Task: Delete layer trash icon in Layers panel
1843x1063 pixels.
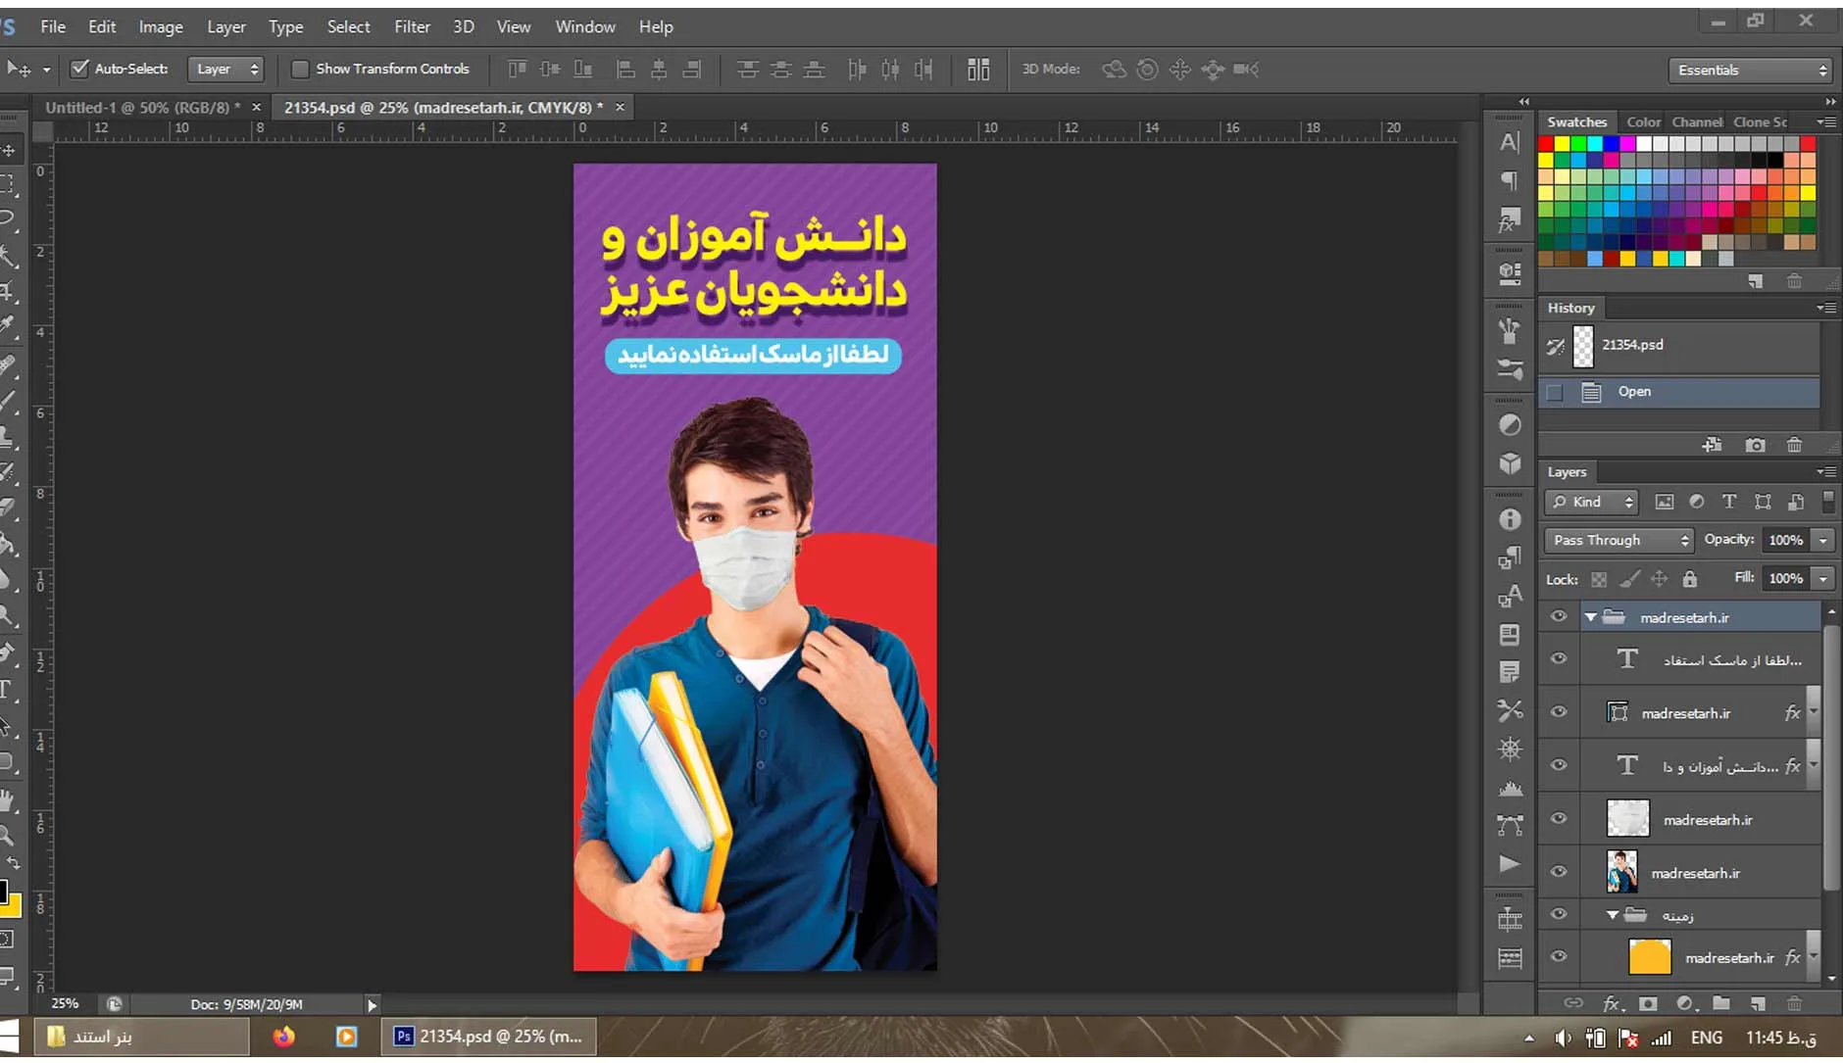Action: point(1794,1003)
